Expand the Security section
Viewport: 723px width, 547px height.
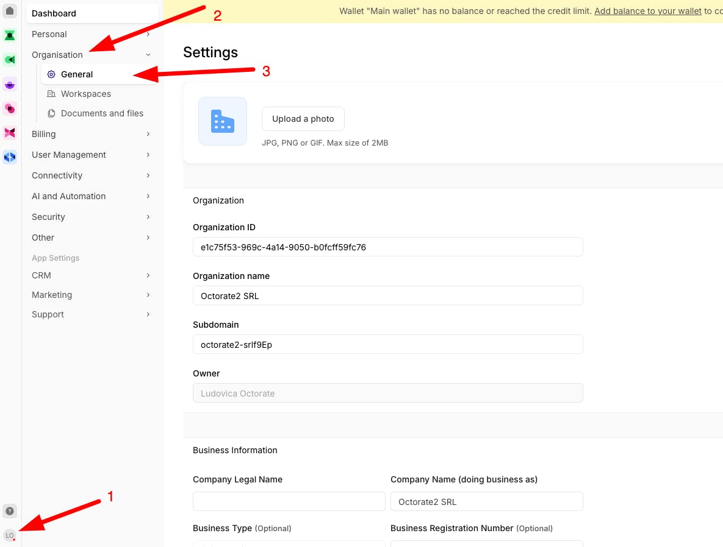tap(91, 217)
